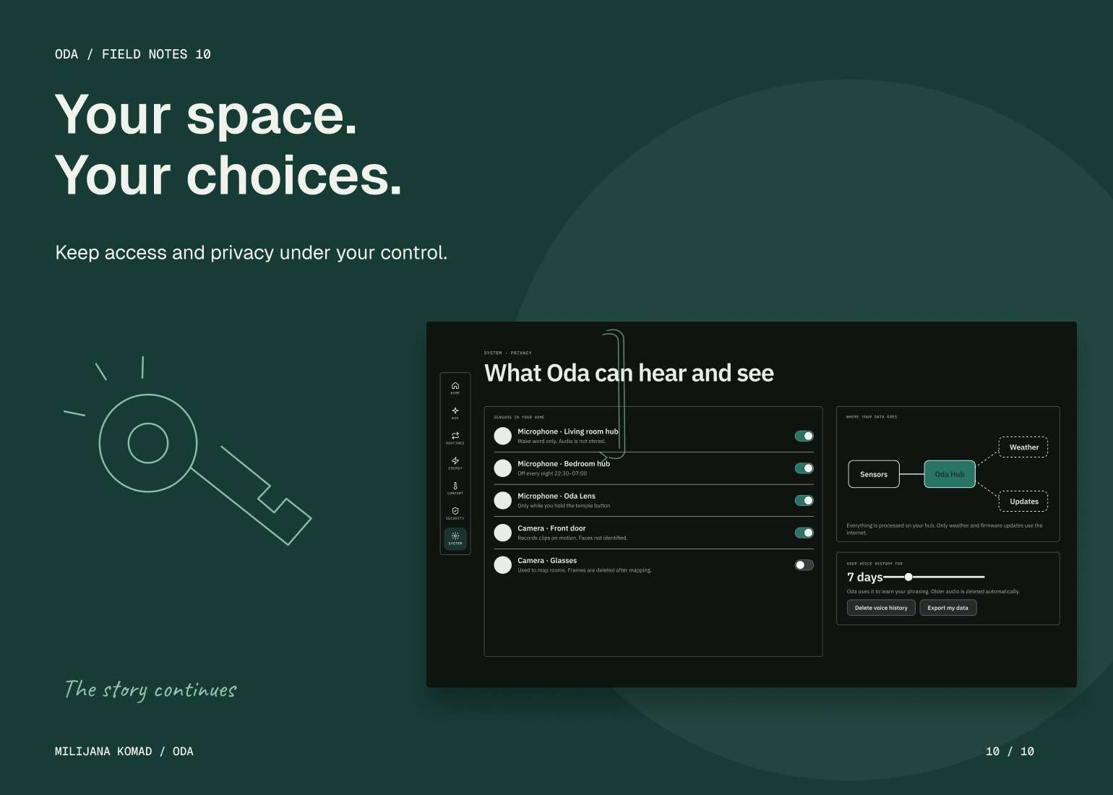This screenshot has height=795, width=1113.
Task: Click 'Only while you hold the temple button'
Action: (x=564, y=506)
